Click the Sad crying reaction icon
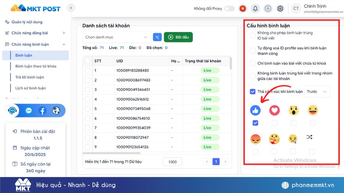344x193 pixels. click(x=293, y=139)
